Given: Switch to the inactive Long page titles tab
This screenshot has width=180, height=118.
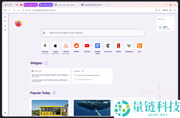Looking at the screenshot, I should click(x=92, y=5).
